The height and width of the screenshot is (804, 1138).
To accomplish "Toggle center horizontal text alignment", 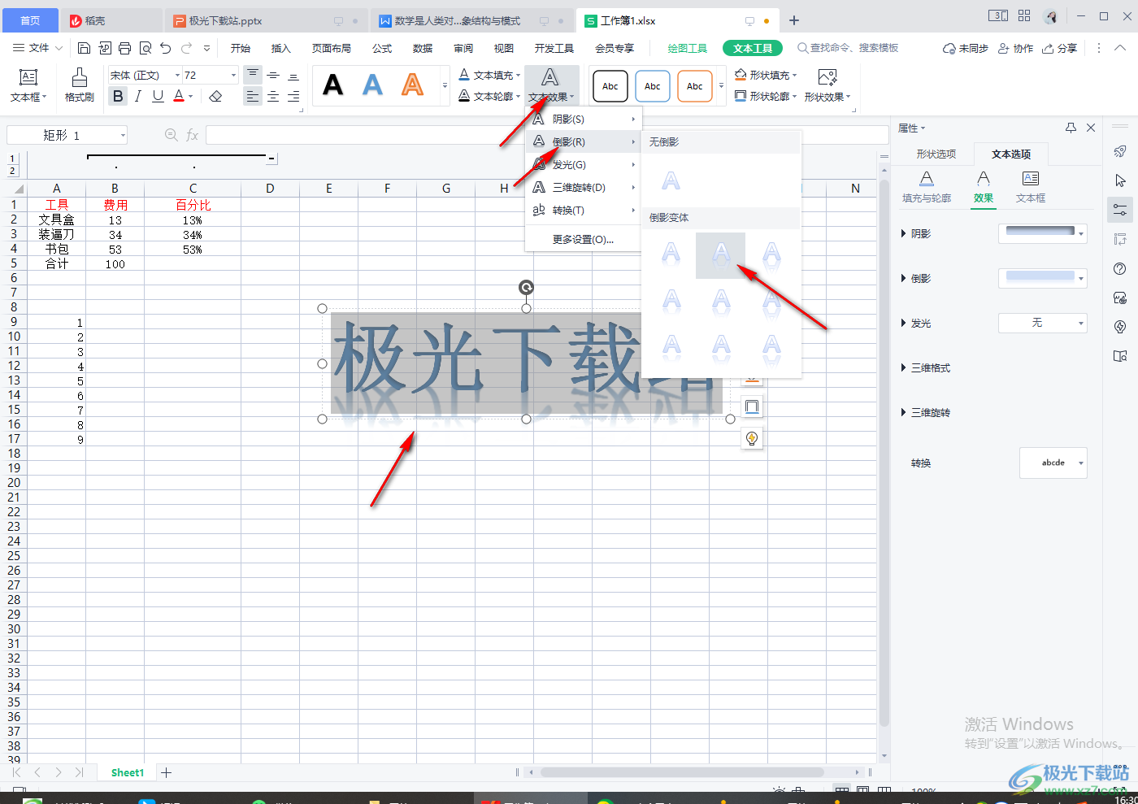I will 273,97.
